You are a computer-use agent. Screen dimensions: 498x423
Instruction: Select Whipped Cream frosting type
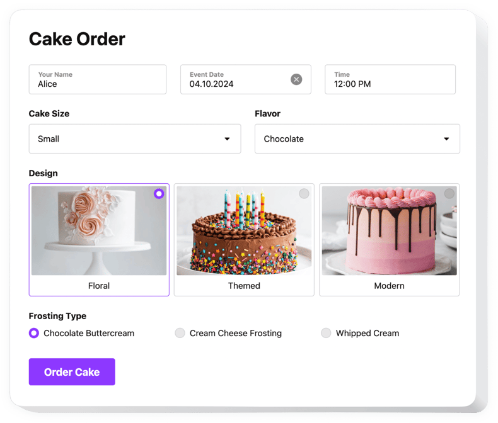pos(326,333)
